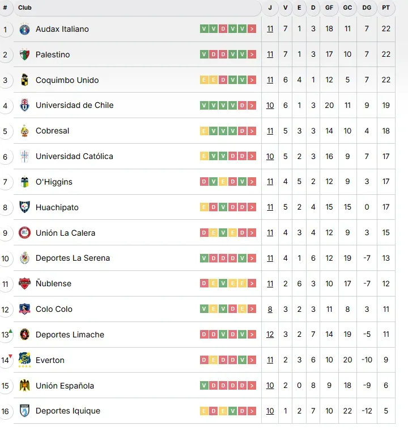This screenshot has height=430, width=408.
Task: Click Coquimbo Unido's first yellow E badge
Action: coord(204,80)
